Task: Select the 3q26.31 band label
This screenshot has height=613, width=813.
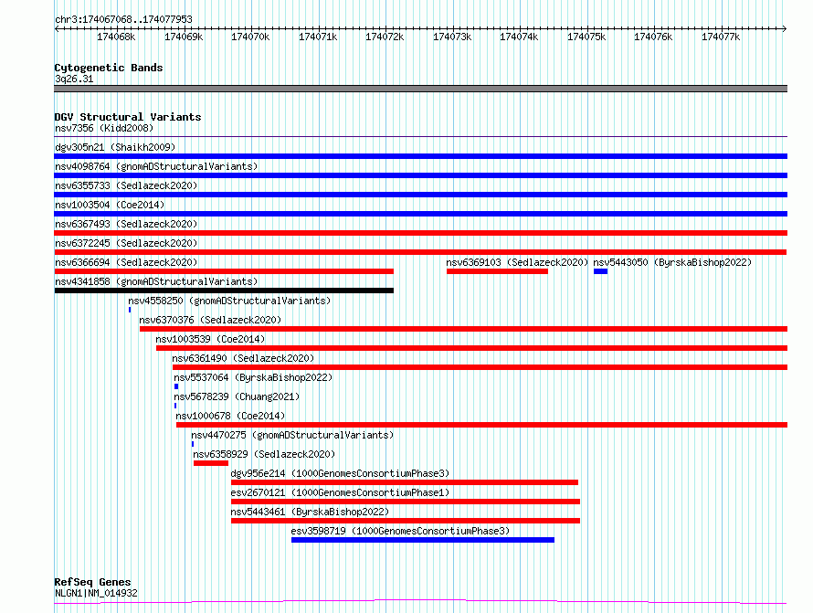Action: 74,79
